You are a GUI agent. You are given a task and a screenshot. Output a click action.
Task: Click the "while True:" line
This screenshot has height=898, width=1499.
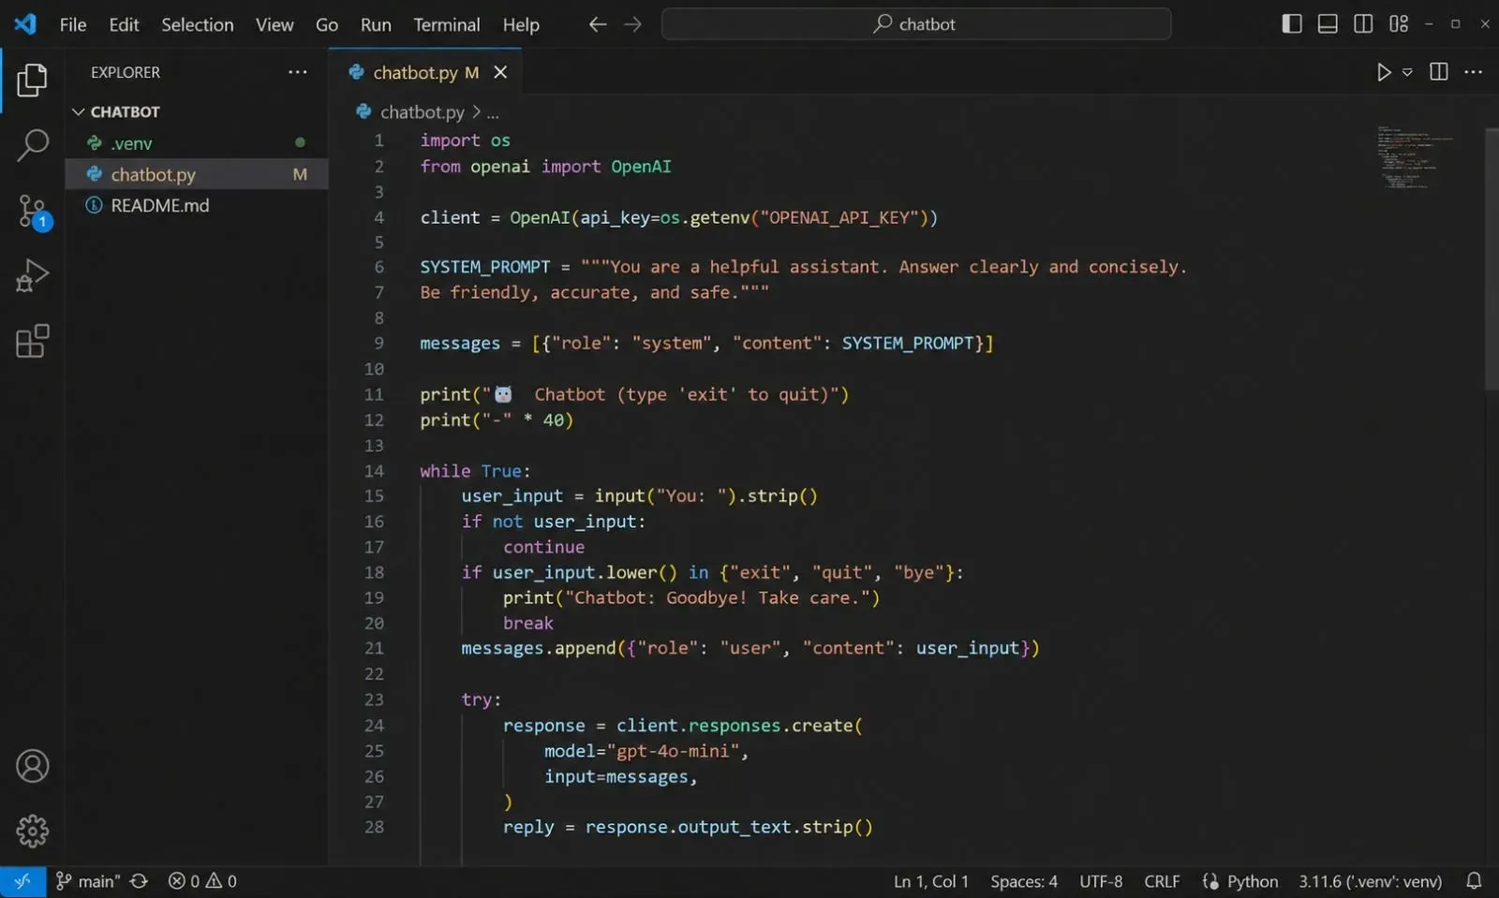point(475,471)
